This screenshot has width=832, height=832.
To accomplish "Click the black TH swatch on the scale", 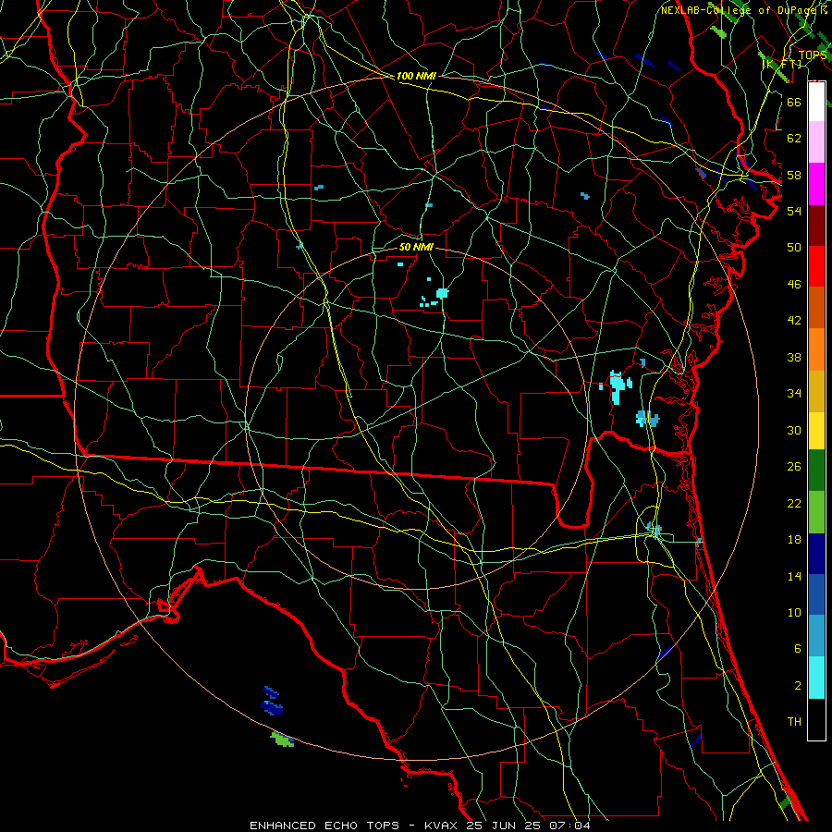I will [x=816, y=719].
